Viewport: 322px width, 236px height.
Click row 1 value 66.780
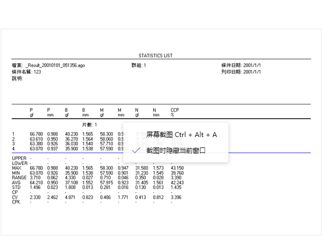pyautogui.click(x=36, y=134)
